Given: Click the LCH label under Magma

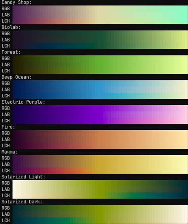Looking at the screenshot, I should point(6,171).
